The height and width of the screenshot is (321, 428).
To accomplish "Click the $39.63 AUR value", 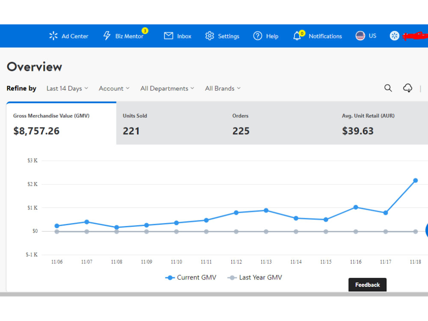I will click(357, 131).
